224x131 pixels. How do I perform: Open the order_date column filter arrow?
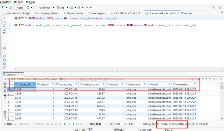tap(76, 84)
